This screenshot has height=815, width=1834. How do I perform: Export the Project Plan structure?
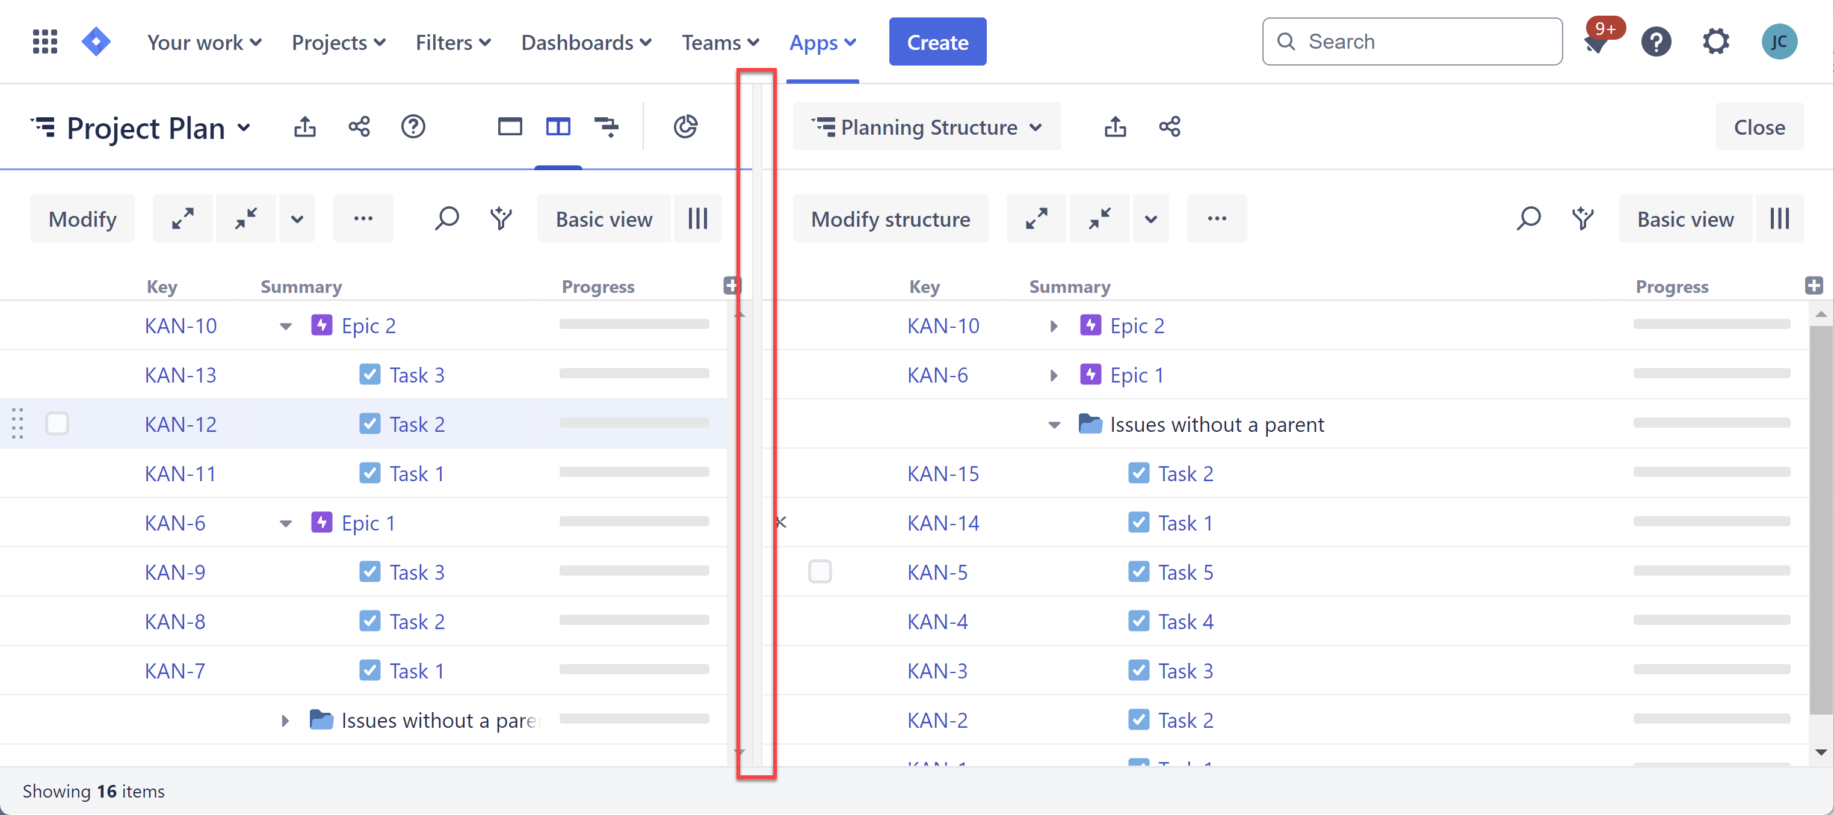306,127
